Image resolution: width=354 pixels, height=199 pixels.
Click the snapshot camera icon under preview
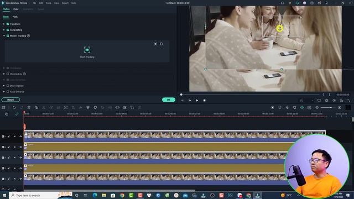pos(327,101)
